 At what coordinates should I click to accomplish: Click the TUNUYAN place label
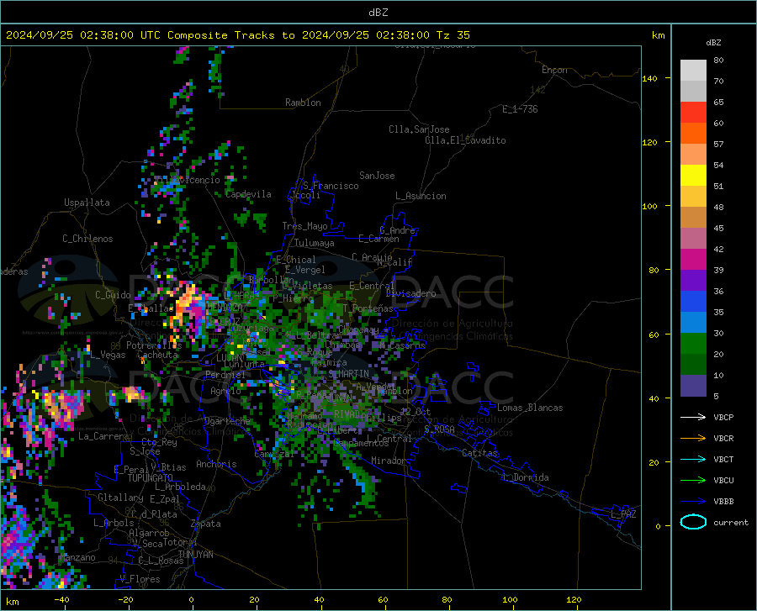[195, 555]
